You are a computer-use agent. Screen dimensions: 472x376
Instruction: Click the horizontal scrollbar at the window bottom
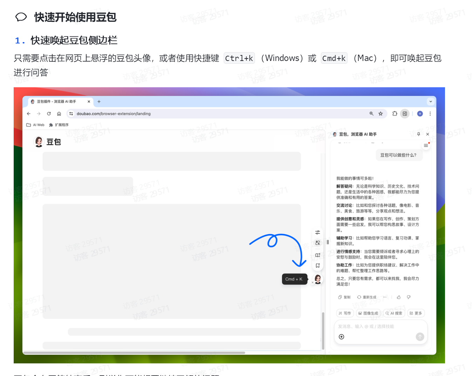[x=134, y=353]
